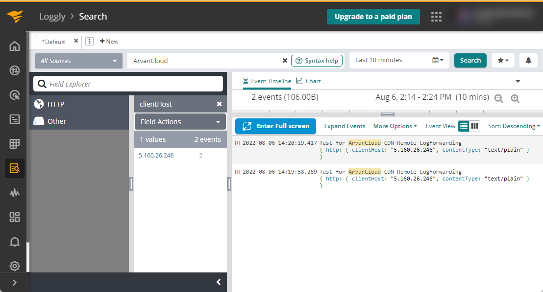This screenshot has height=292, width=543.
Task: Click the apps grid icon in header
Action: pyautogui.click(x=436, y=17)
